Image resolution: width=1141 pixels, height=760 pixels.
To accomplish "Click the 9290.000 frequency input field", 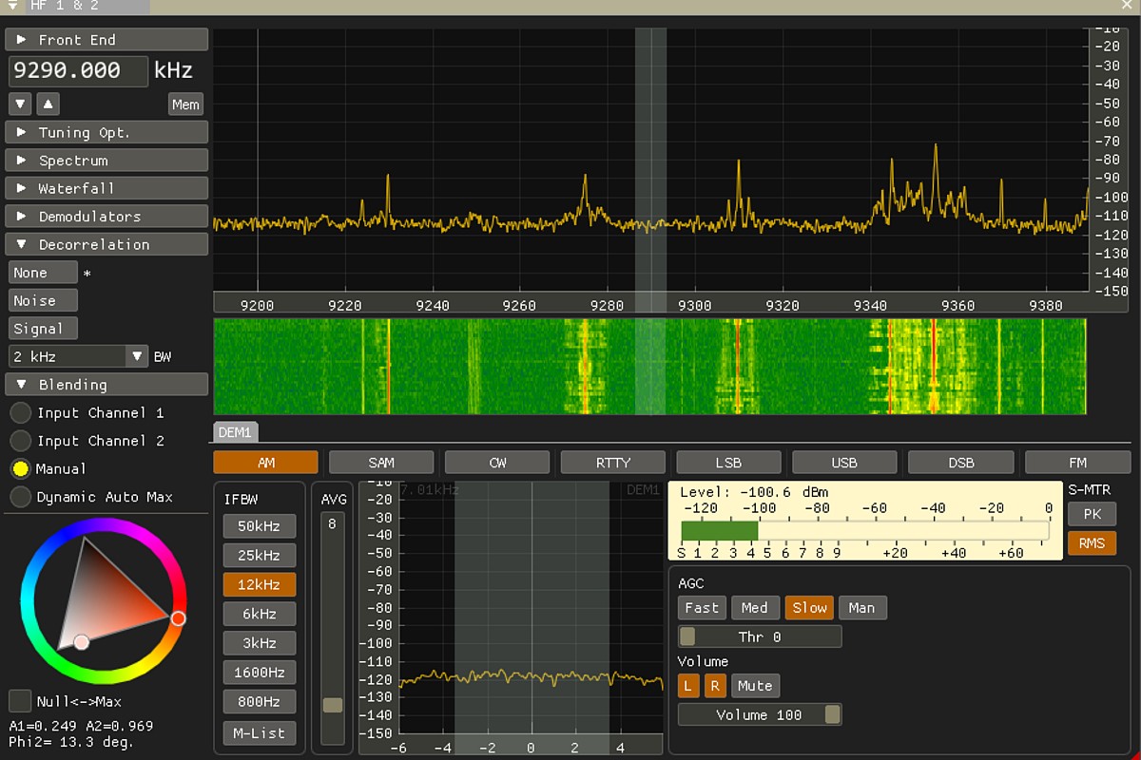I will pos(78,71).
